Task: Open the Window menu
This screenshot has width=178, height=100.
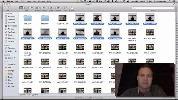Action: pyautogui.click(x=41, y=1)
